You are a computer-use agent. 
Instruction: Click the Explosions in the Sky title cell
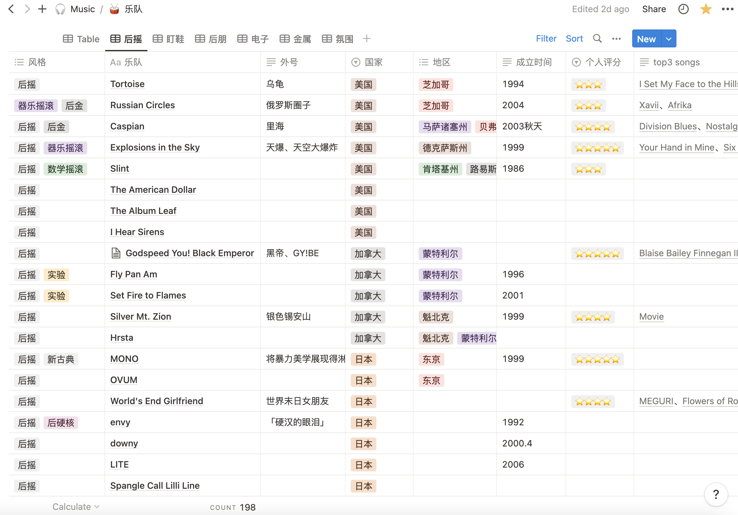pos(155,147)
